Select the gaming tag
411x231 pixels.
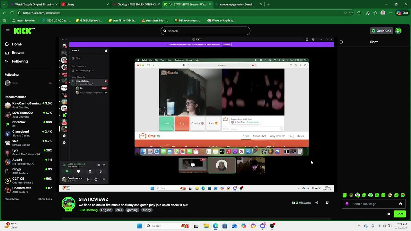click(x=132, y=210)
